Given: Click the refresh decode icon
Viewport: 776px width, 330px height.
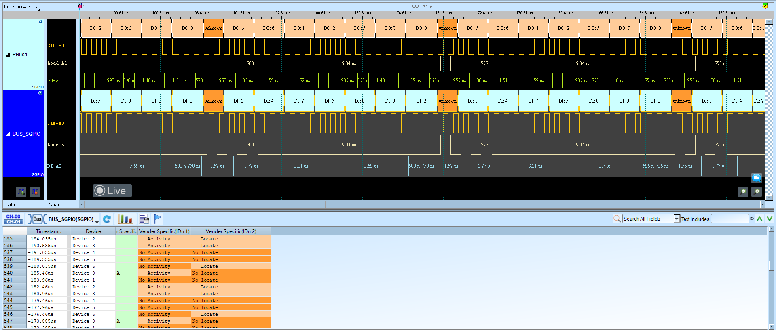Looking at the screenshot, I should [107, 219].
